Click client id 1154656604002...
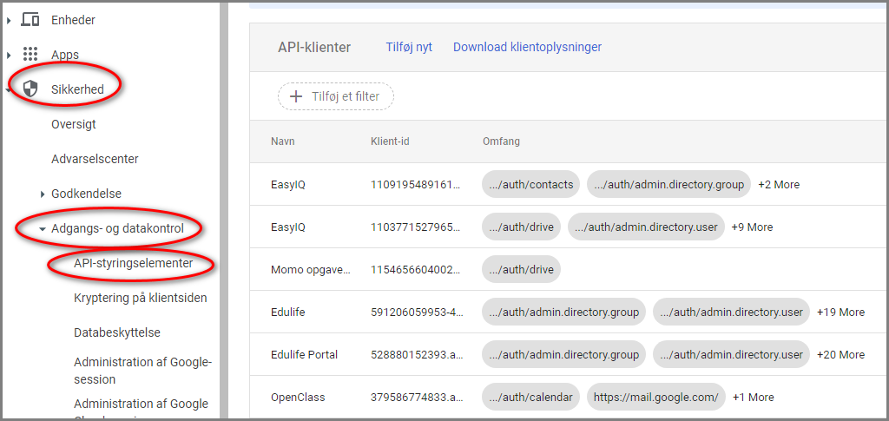889x421 pixels. pyautogui.click(x=418, y=270)
